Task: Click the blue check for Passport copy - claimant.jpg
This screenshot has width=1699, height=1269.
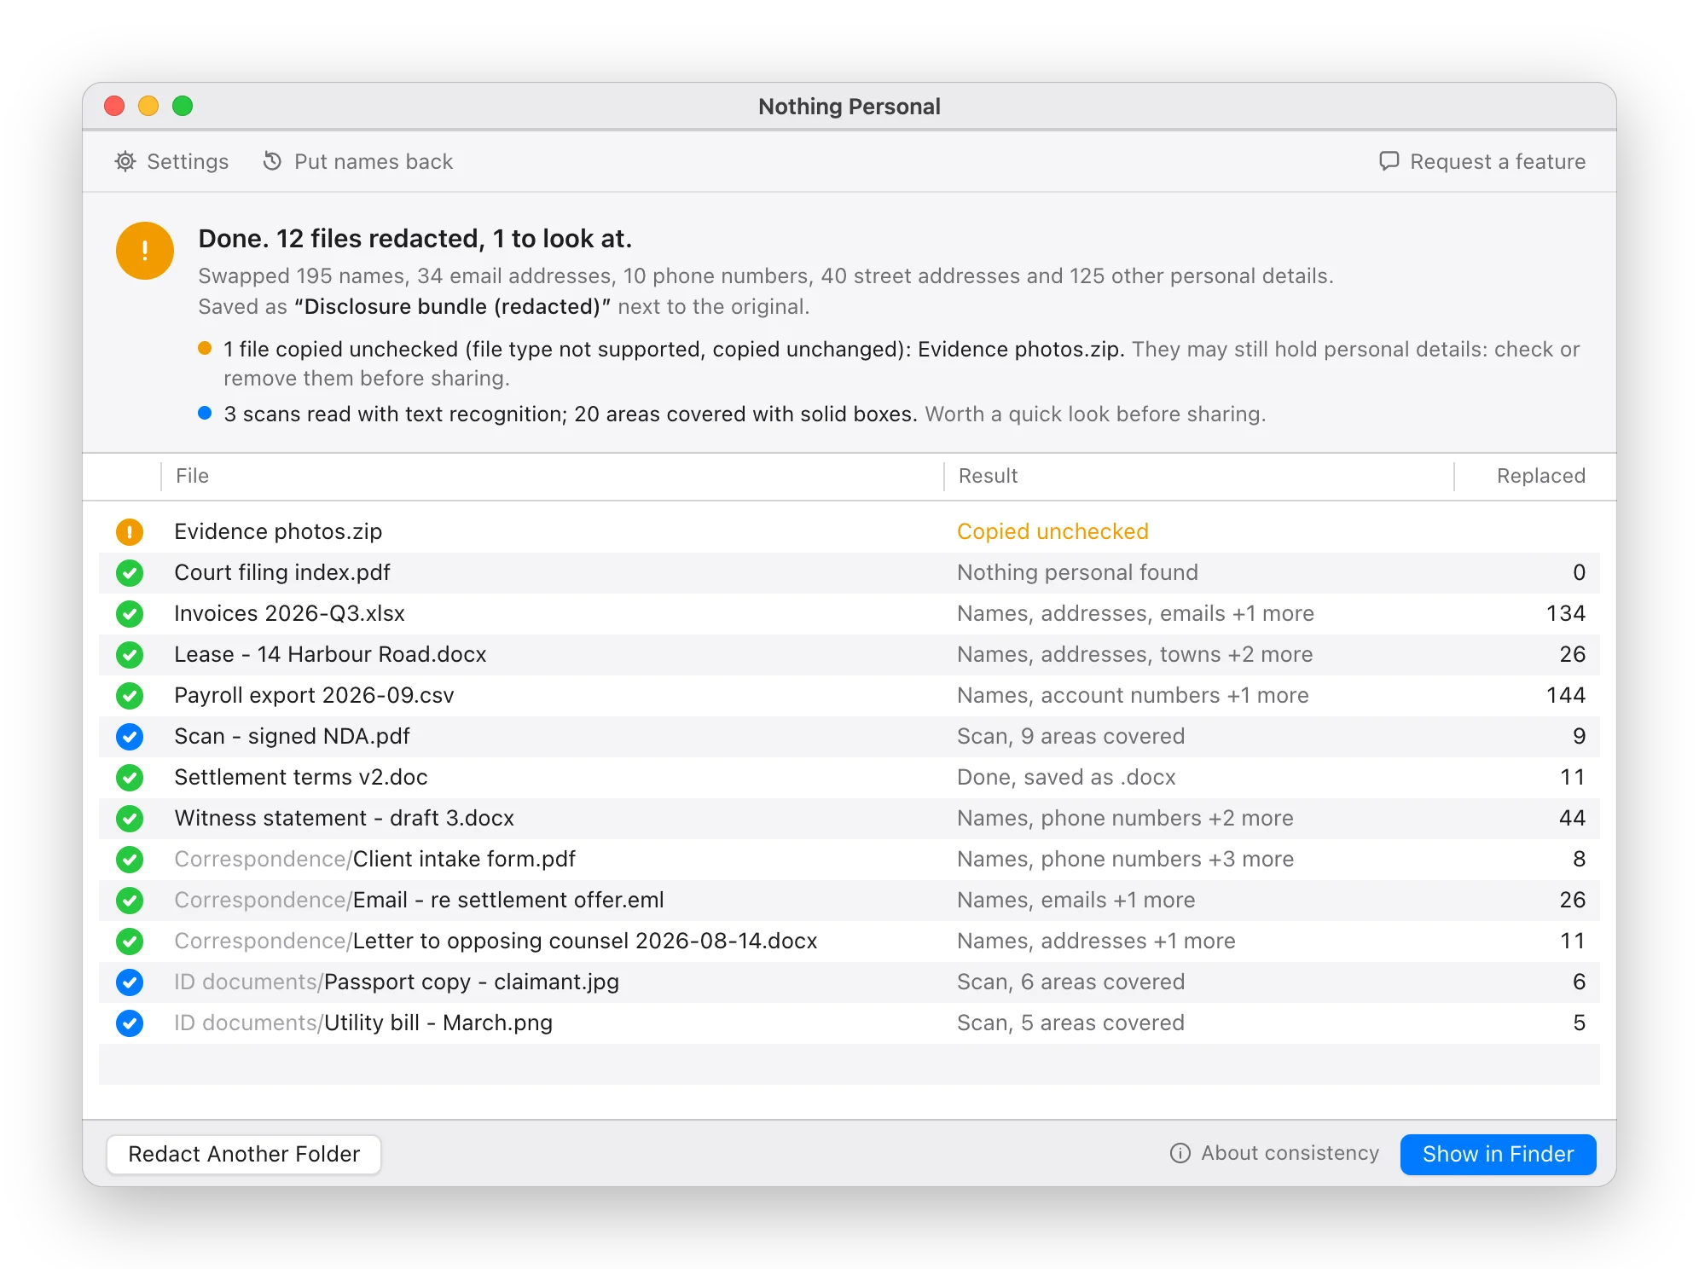Action: point(130,982)
